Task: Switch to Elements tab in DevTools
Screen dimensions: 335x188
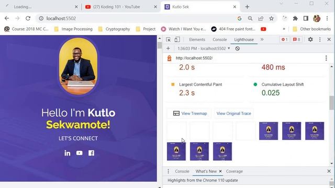Action: tap(197, 40)
